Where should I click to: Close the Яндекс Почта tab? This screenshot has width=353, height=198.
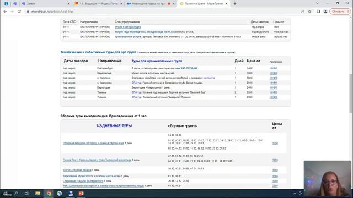121,4
